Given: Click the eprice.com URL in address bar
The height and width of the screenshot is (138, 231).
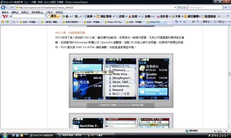Looking at the screenshot, I should click(46, 8).
